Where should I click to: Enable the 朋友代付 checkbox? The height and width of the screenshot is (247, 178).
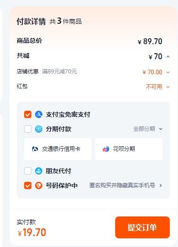point(28,171)
